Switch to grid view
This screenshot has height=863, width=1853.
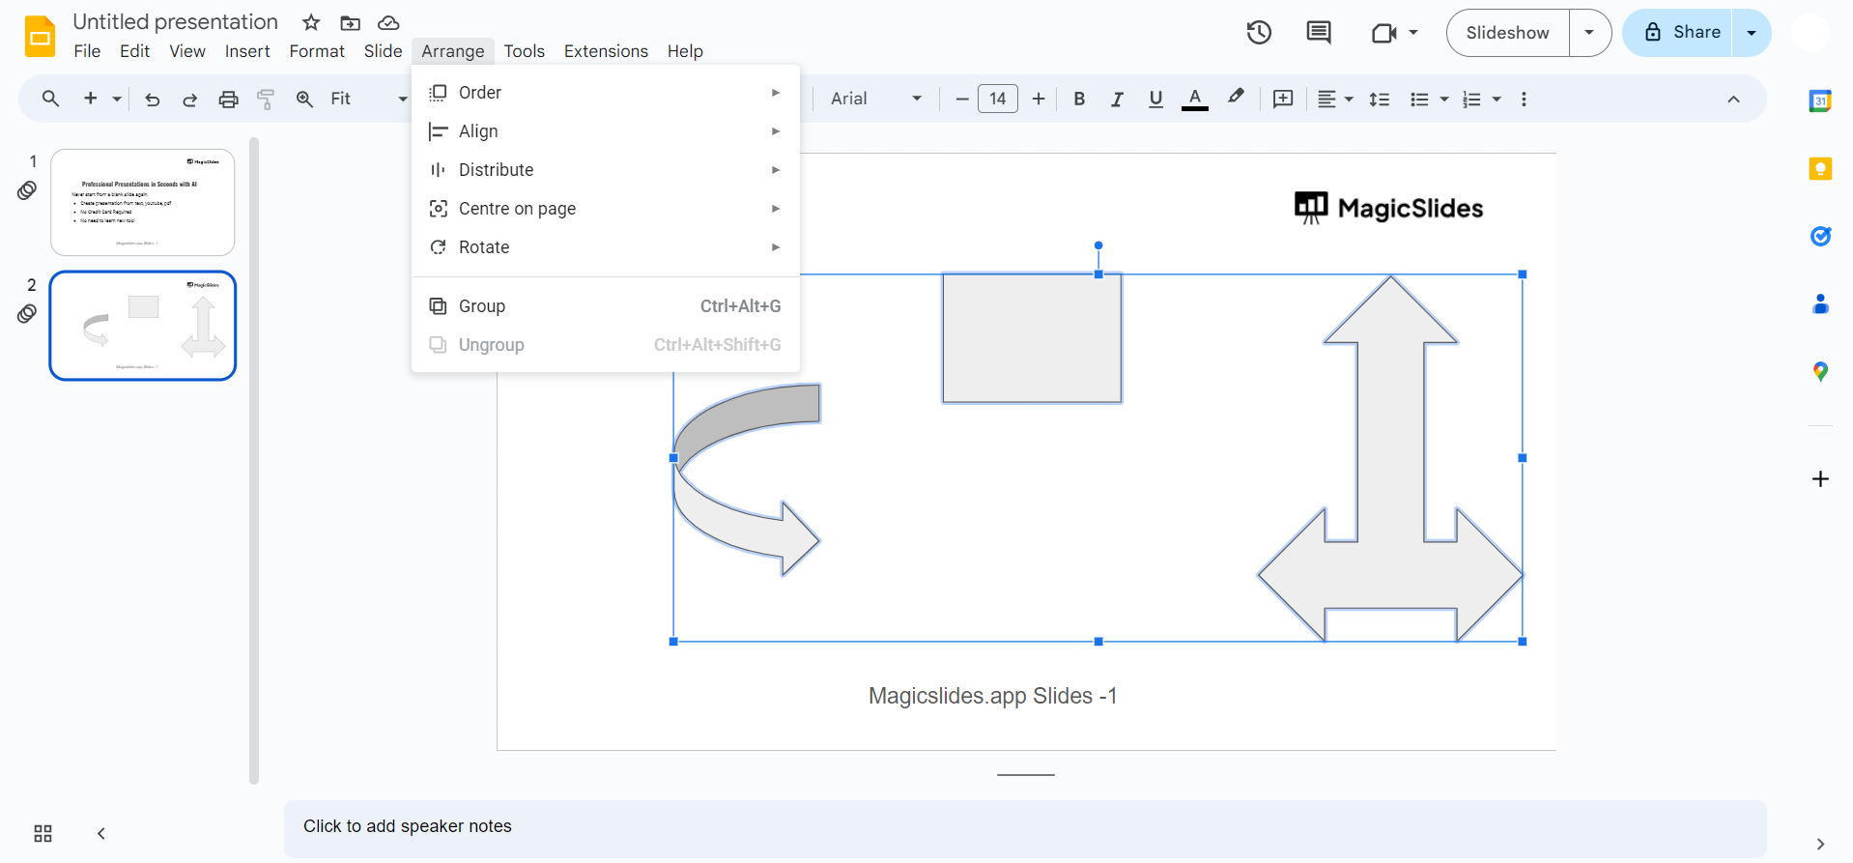tap(43, 833)
